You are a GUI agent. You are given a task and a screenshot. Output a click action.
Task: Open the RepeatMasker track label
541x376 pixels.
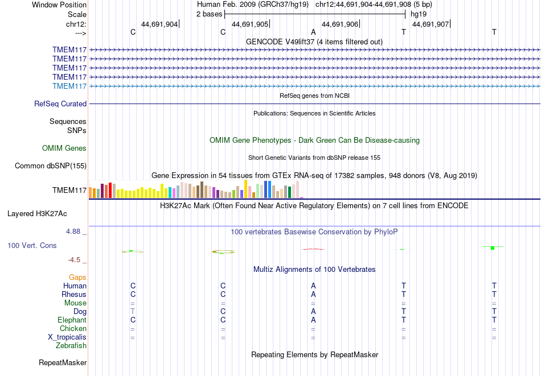click(x=63, y=362)
